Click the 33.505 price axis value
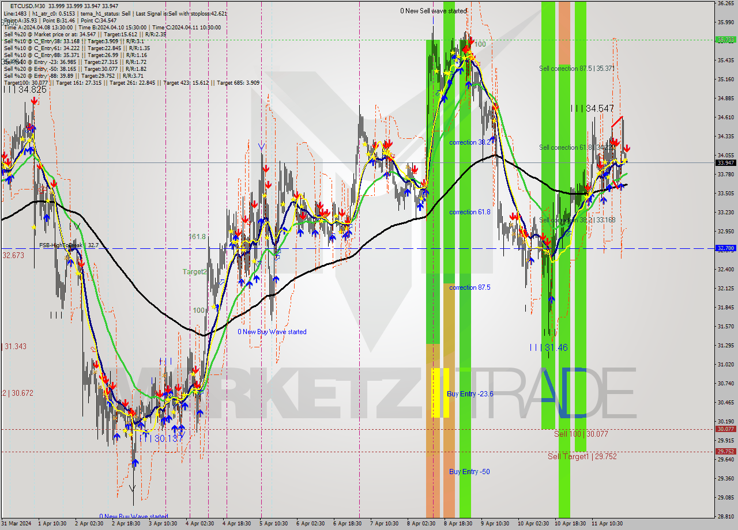Viewport: 738px width, 530px height. coord(725,194)
